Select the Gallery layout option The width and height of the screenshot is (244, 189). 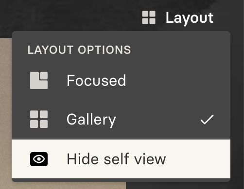(x=121, y=119)
